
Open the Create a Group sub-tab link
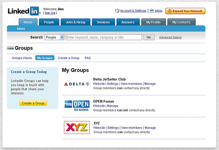click(x=69, y=58)
